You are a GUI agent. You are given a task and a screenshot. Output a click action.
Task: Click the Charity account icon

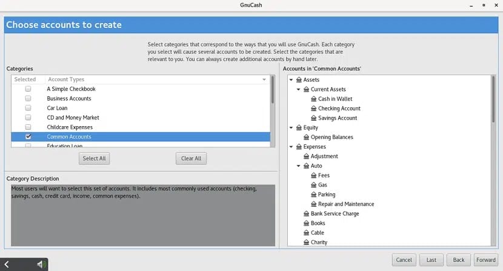pyautogui.click(x=307, y=243)
